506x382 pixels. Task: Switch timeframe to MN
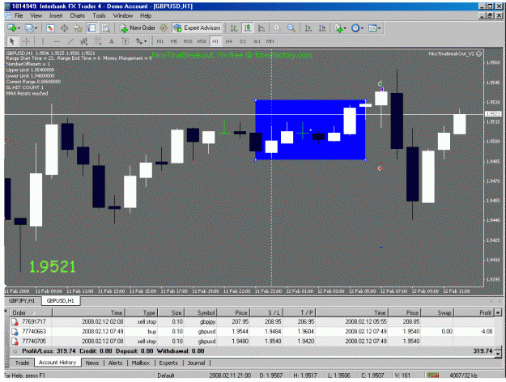click(270, 41)
